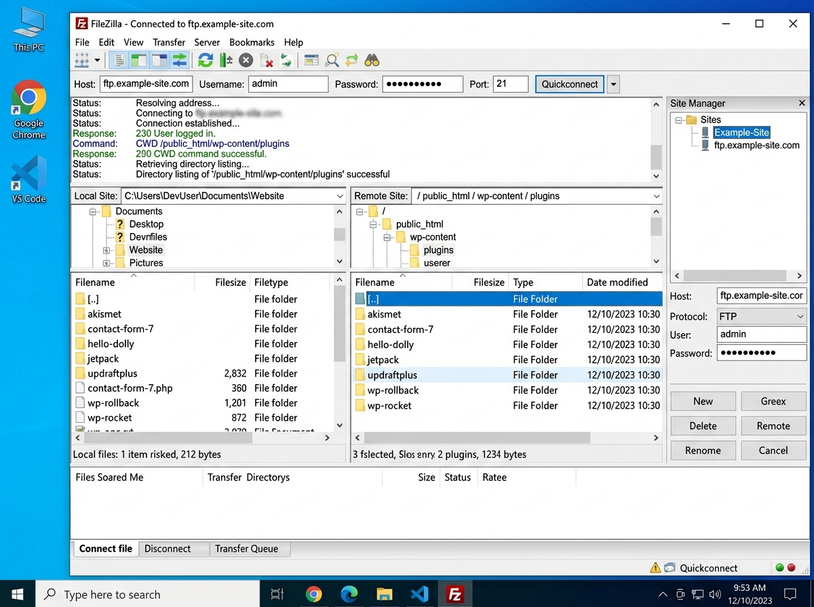
Task: Toggle transfer queue display toolbar button
Action: (x=179, y=60)
